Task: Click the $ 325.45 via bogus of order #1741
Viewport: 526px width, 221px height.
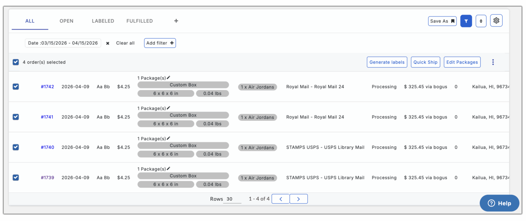Action: [x=426, y=117]
